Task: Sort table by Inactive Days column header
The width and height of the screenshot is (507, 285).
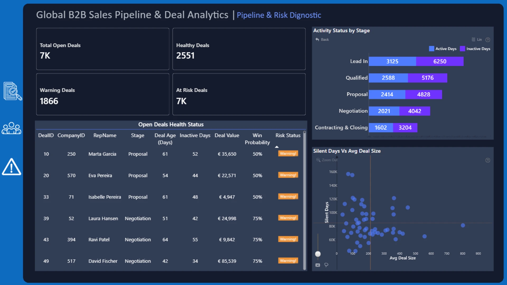Action: click(195, 135)
